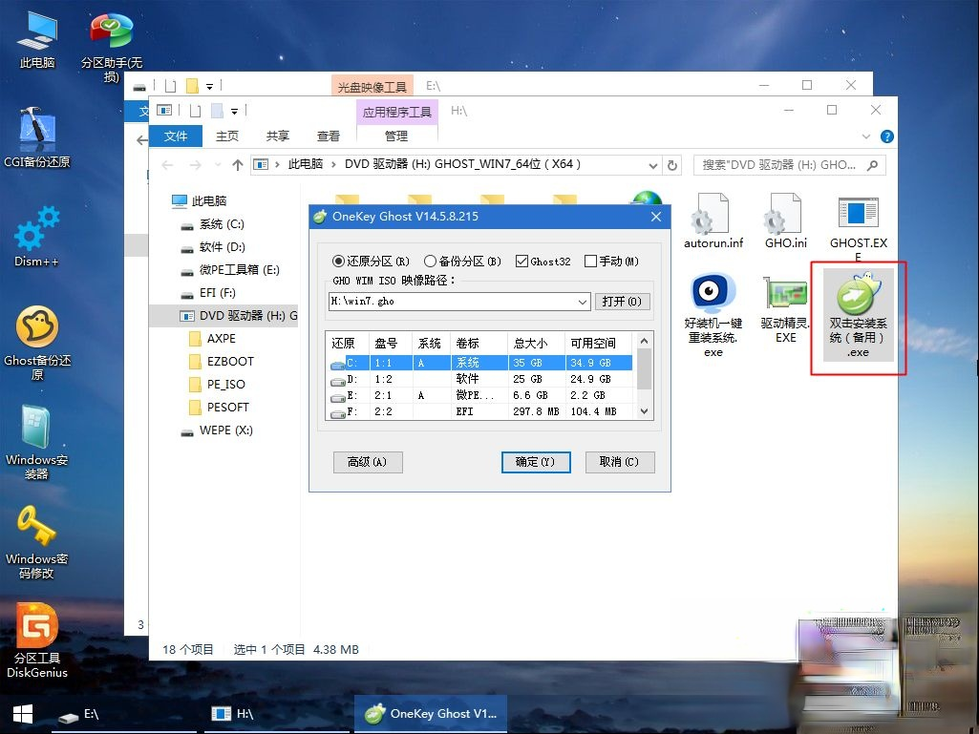Launch Dism++ desktop icon
Screen dimensions: 979x734
coord(37,236)
